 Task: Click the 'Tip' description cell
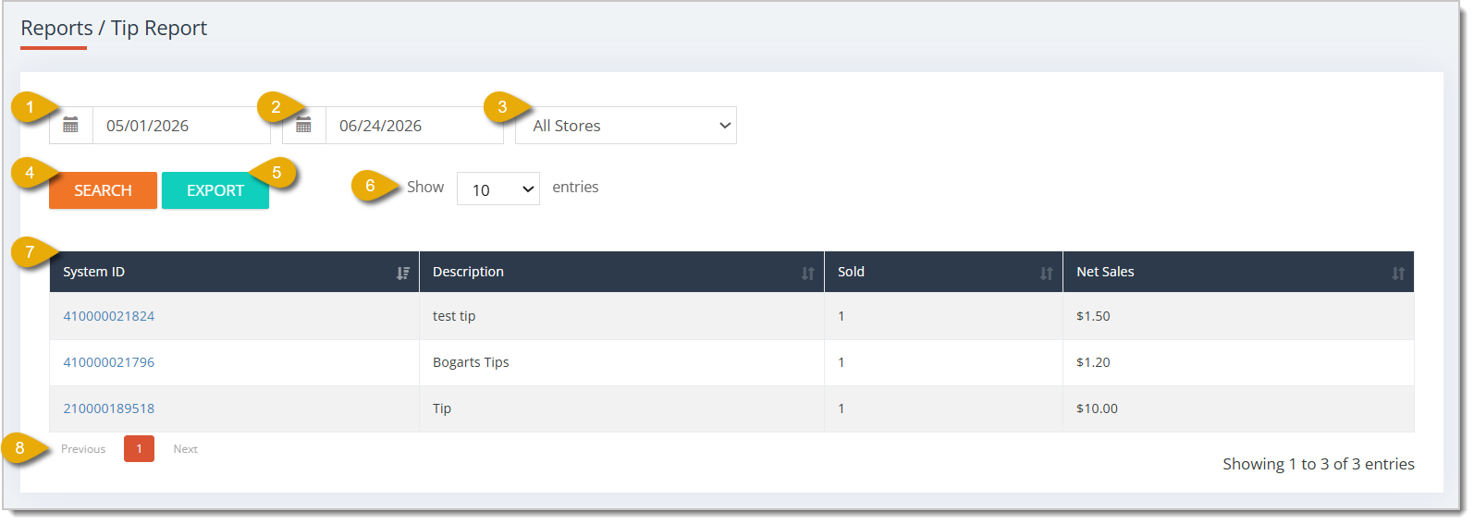(x=621, y=408)
